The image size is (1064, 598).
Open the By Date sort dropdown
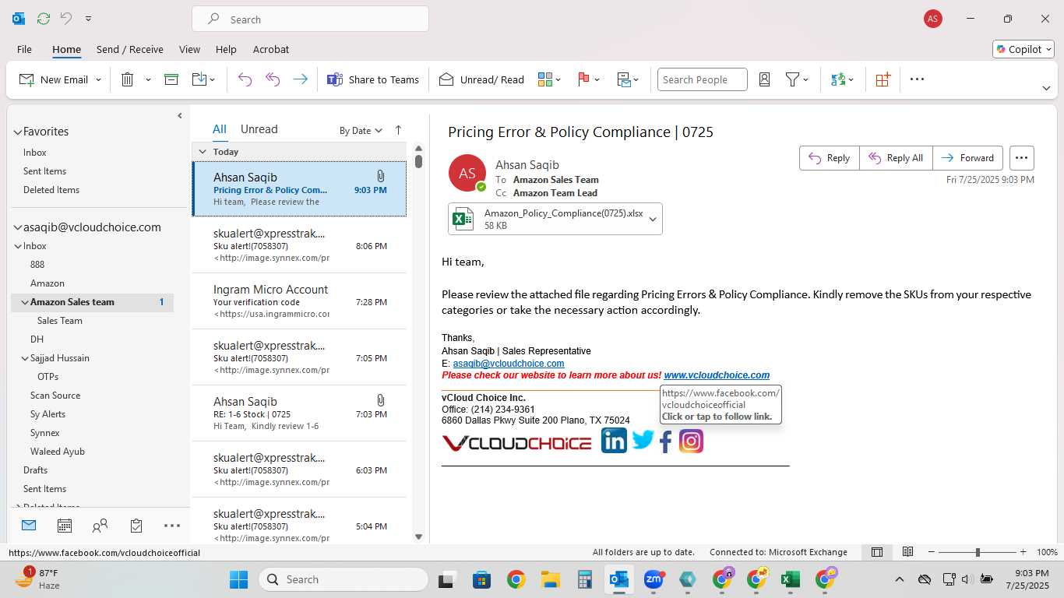pyautogui.click(x=361, y=130)
